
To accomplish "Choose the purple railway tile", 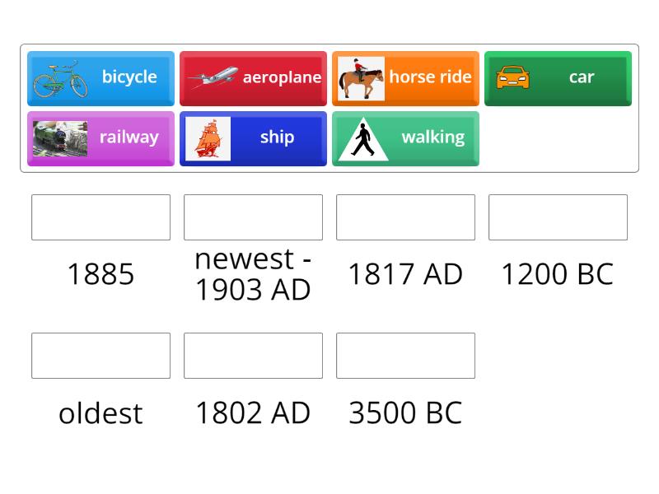I will point(129,137).
